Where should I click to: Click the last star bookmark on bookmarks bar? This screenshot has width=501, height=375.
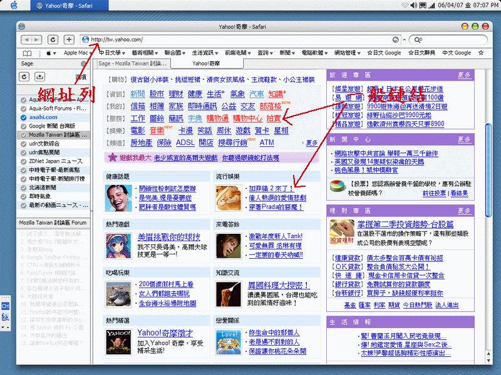pyautogui.click(x=481, y=53)
